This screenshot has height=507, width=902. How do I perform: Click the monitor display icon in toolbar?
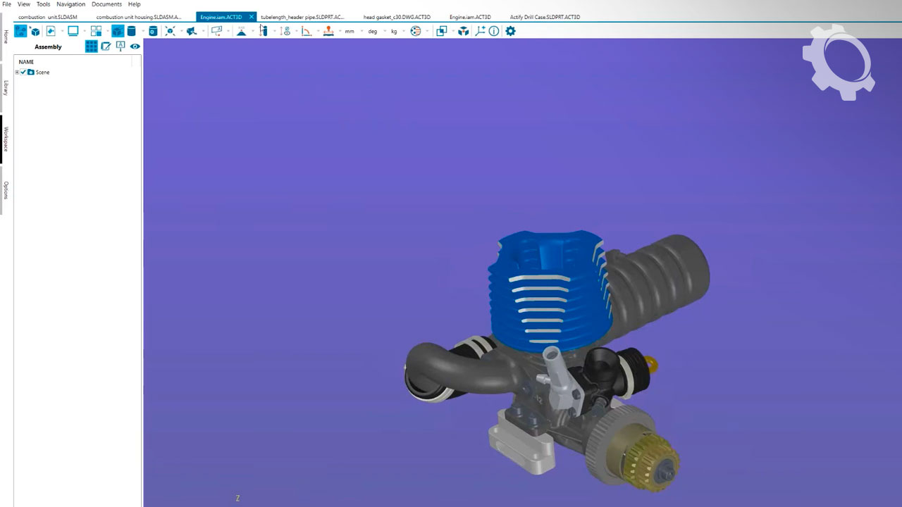[x=73, y=31]
